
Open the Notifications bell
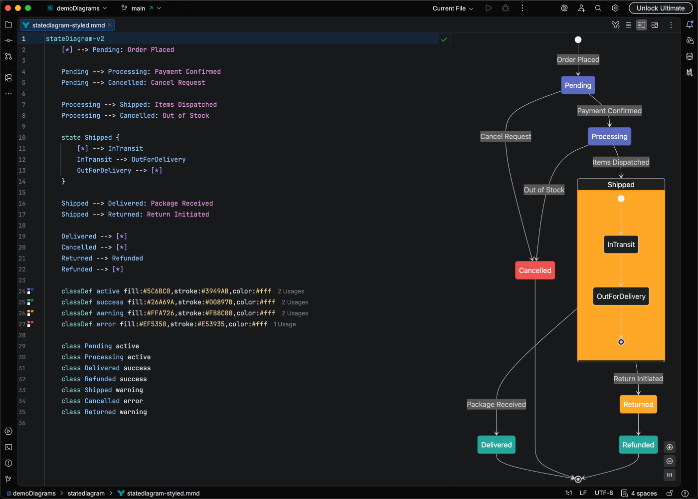690,24
